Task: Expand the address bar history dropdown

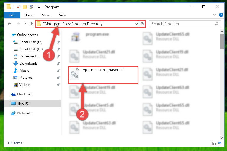Action: [x=136, y=24]
